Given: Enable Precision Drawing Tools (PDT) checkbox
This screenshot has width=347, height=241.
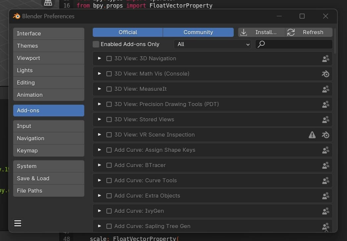Looking at the screenshot, I should click(x=109, y=104).
